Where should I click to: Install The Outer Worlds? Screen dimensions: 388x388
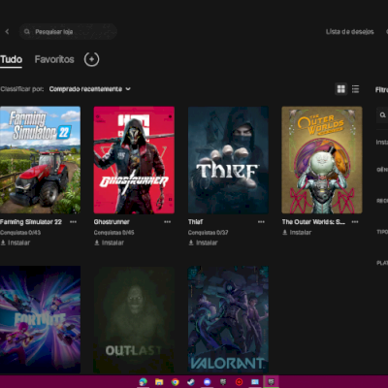(297, 232)
